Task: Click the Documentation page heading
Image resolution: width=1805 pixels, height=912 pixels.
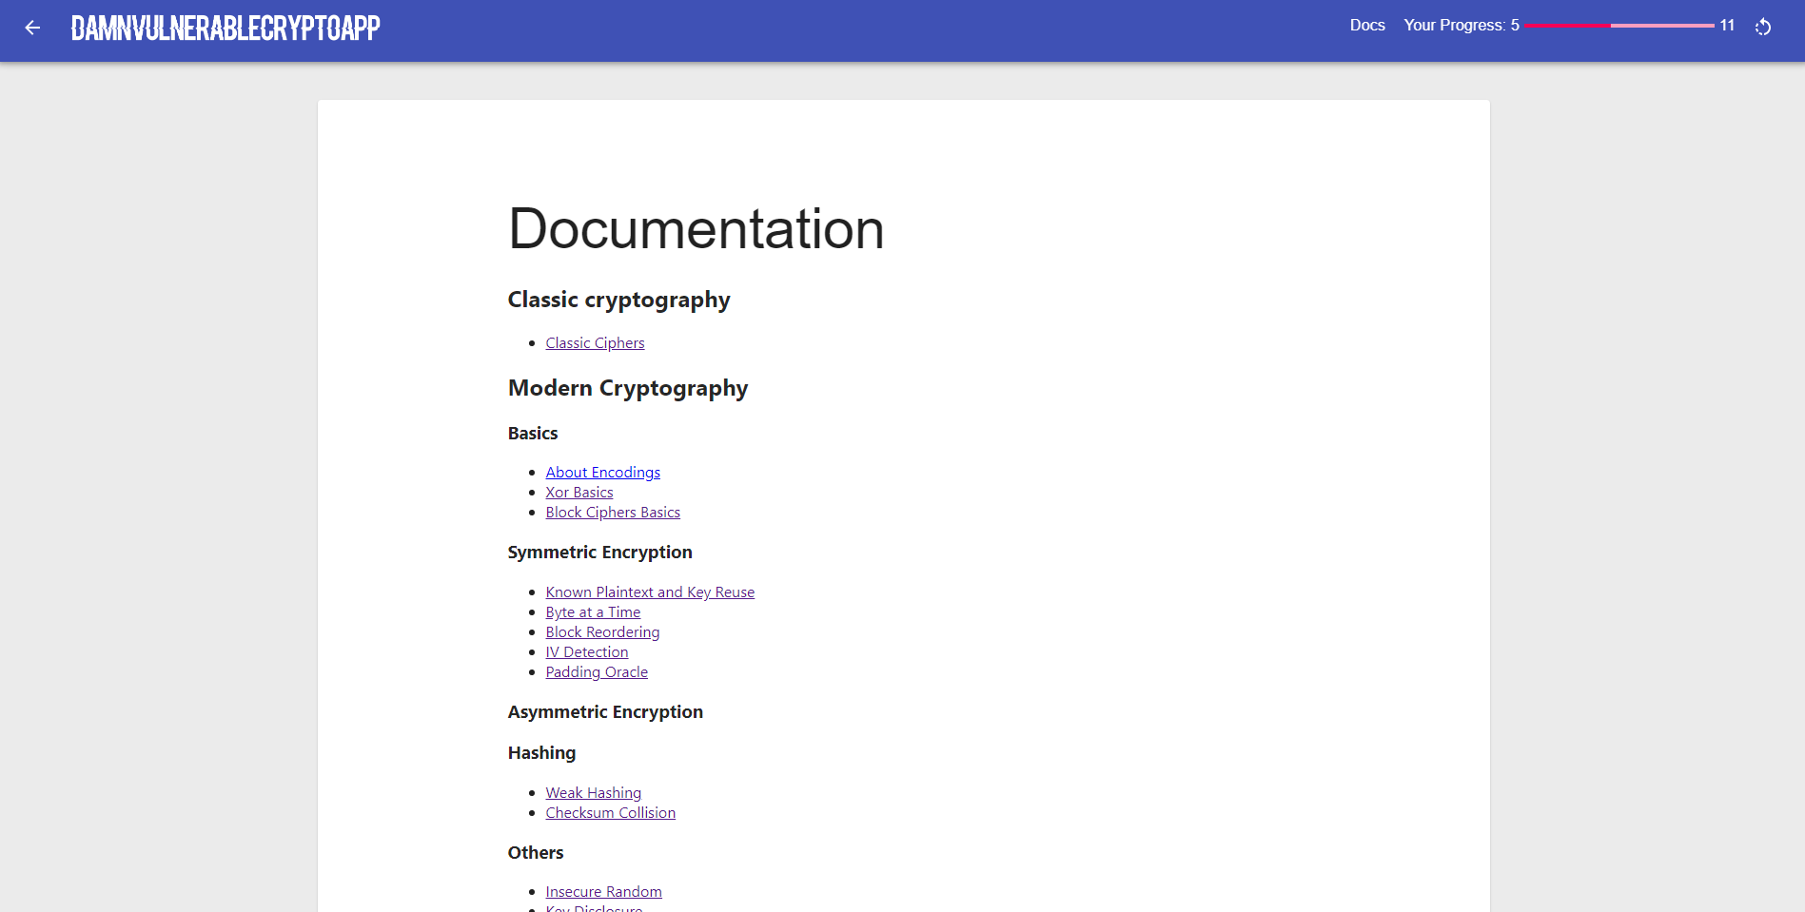Action: 696,229
